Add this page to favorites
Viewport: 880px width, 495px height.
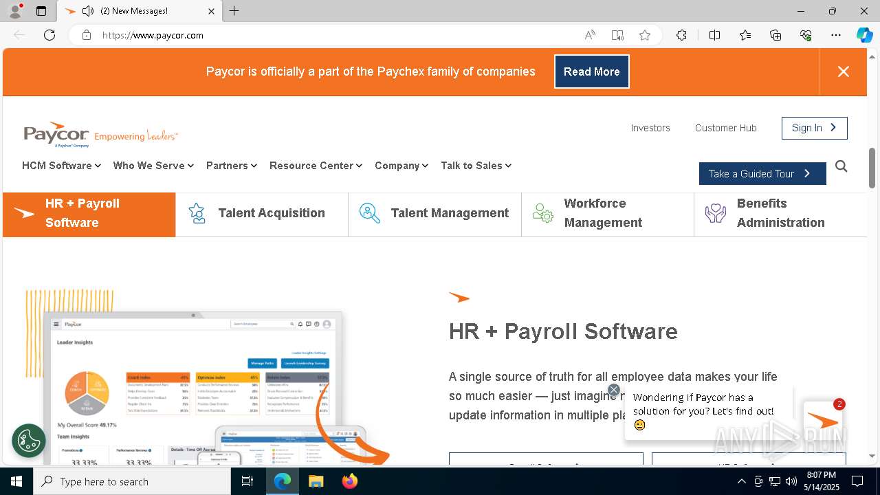click(x=645, y=35)
